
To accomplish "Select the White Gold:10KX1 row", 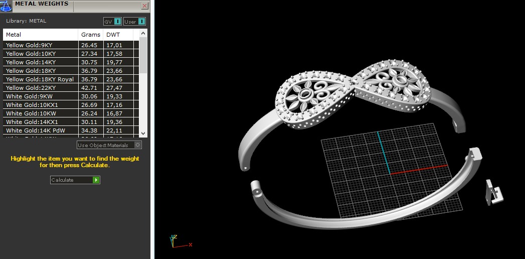I will 71,105.
